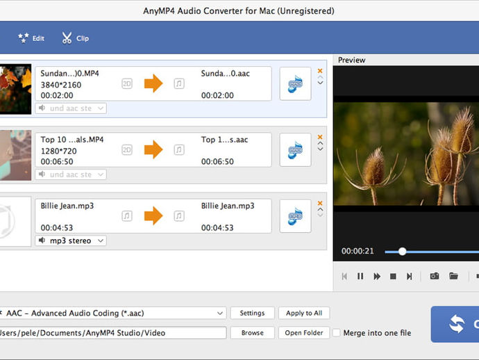Skip to previous item in preview
The width and height of the screenshot is (479, 360).
(344, 277)
